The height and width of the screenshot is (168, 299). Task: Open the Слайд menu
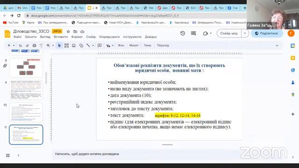coord(91,37)
